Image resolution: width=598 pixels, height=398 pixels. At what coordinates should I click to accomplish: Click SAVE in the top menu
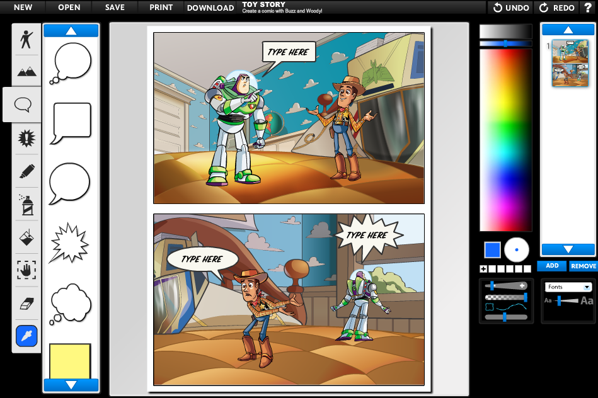[115, 8]
